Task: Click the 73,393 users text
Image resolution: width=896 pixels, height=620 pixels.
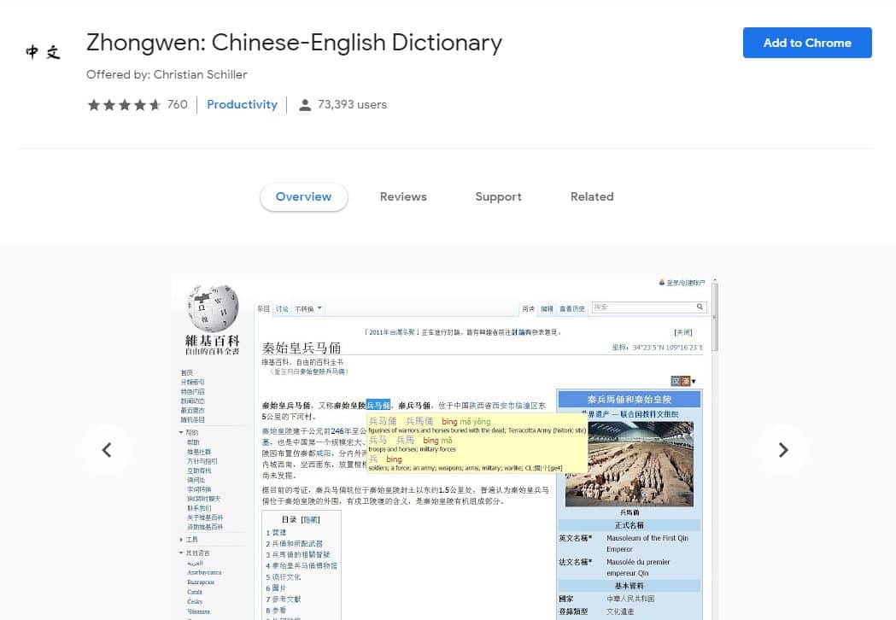Action: pyautogui.click(x=352, y=104)
